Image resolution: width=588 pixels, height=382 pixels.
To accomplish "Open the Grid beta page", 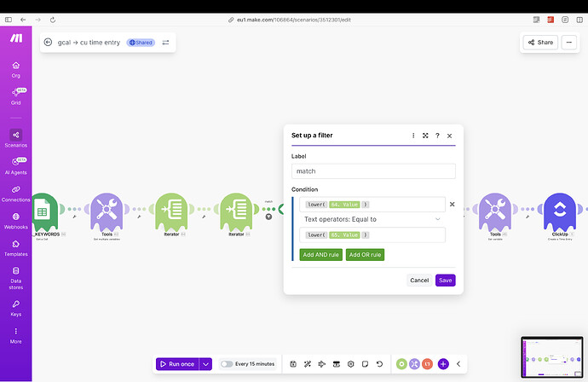I will click(15, 96).
